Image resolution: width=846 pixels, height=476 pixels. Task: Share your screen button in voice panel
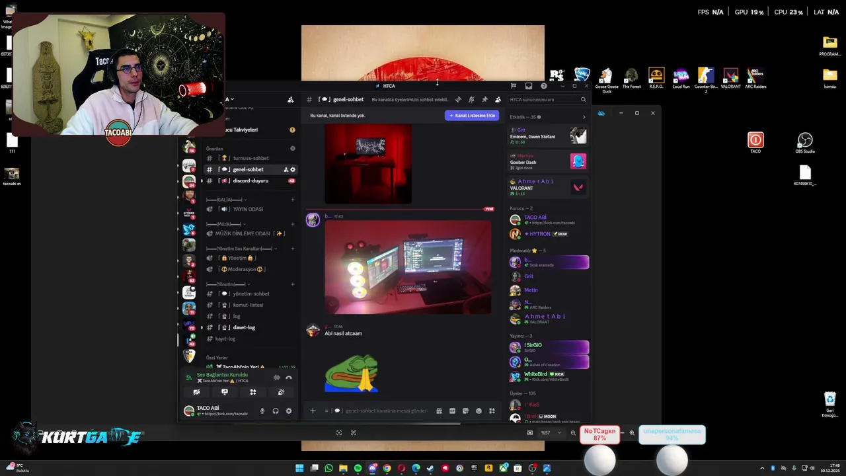click(x=225, y=392)
